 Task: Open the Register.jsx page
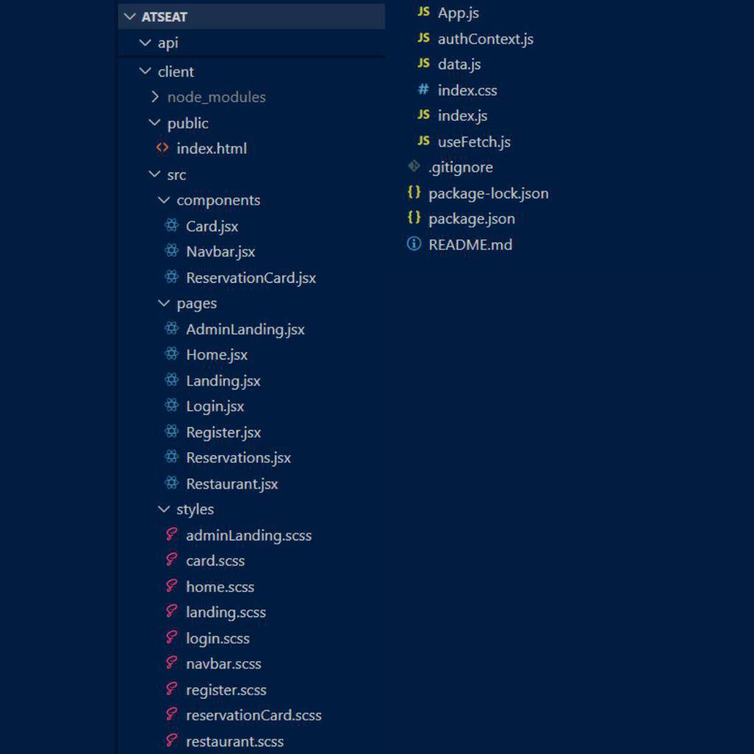(224, 433)
